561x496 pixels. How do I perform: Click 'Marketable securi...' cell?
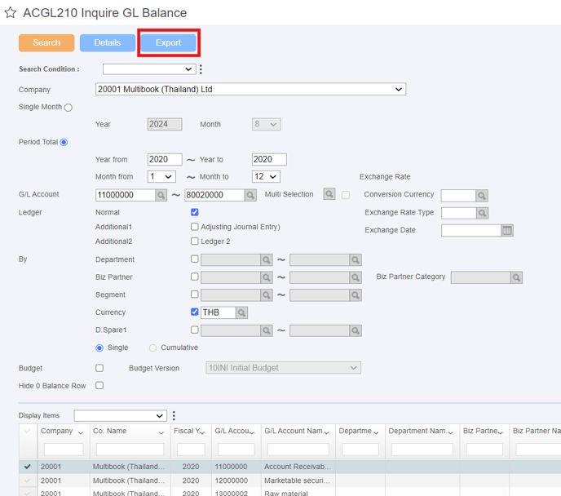point(298,480)
